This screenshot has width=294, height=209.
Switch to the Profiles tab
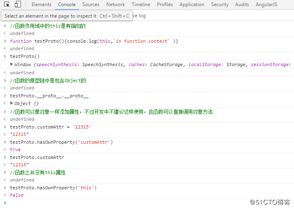click(x=165, y=5)
